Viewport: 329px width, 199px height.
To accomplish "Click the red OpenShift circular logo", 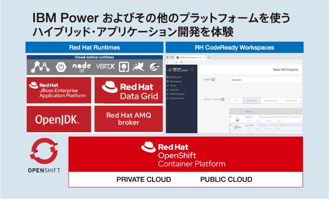I will (44, 151).
